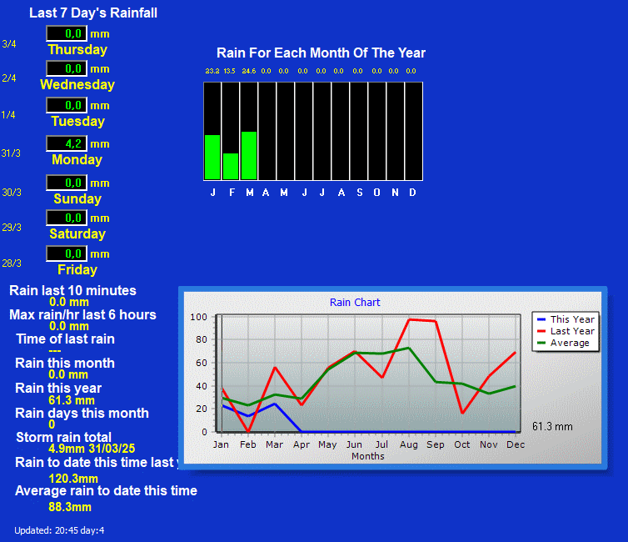Click the green March rain bar

coord(249,155)
